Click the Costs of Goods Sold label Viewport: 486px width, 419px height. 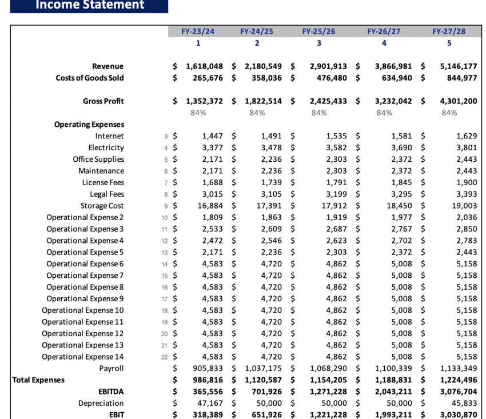click(92, 78)
